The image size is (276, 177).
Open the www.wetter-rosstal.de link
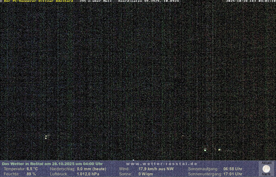pyautogui.click(x=162, y=164)
